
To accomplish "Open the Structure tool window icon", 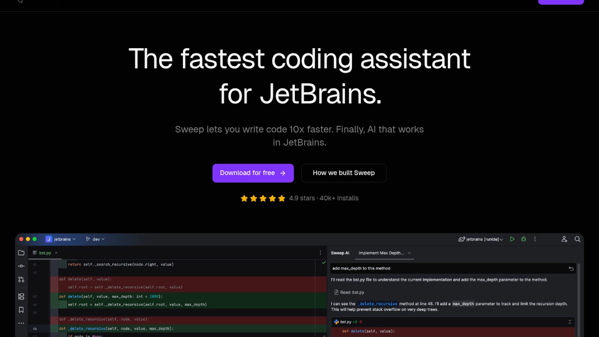I will point(21,296).
